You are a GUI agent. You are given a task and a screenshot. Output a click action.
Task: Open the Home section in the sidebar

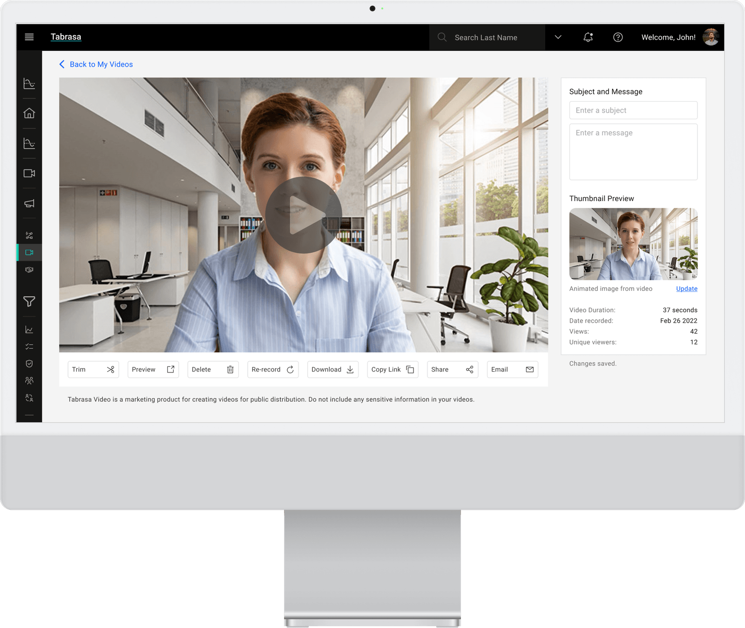(x=29, y=113)
